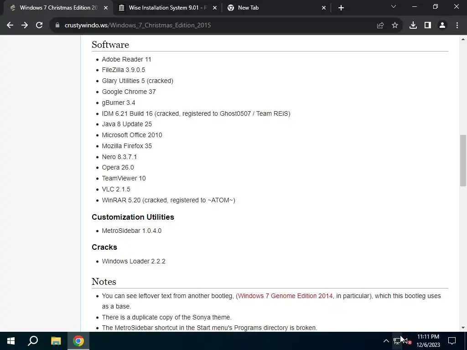Close the Wise Installation System tab
467x350 pixels.
pos(215,8)
